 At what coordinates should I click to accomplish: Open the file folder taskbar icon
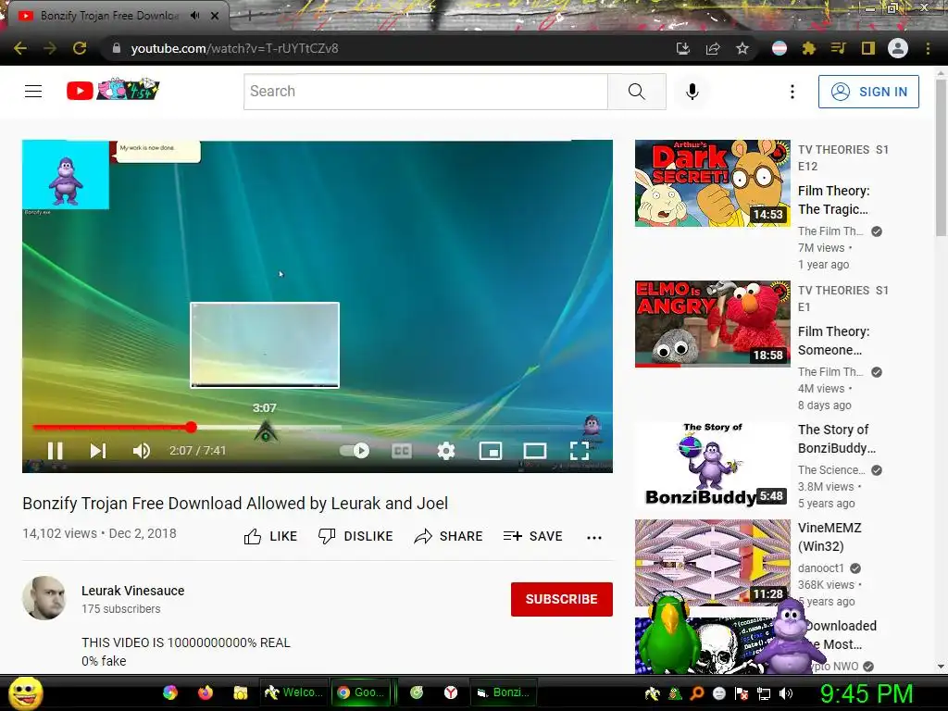pyautogui.click(x=240, y=692)
